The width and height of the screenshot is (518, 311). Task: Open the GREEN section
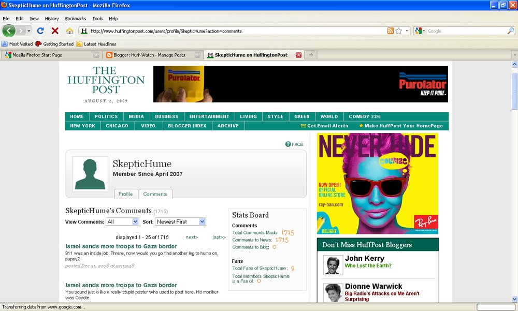tap(302, 116)
